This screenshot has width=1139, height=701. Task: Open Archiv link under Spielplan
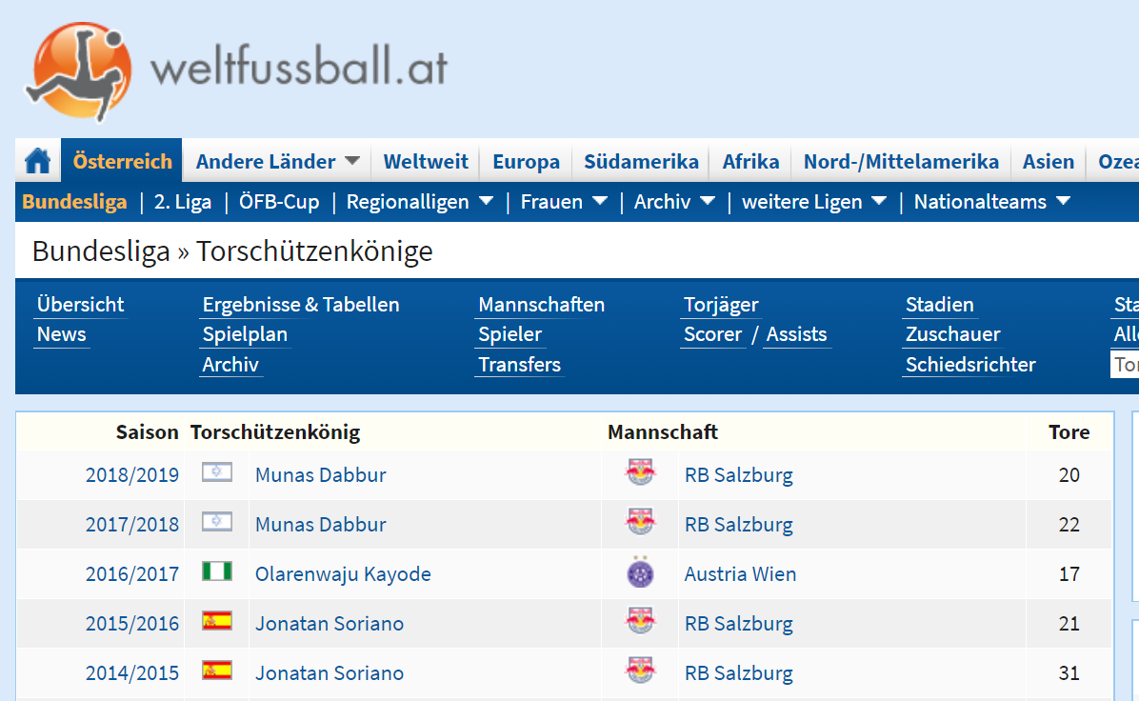[230, 365]
